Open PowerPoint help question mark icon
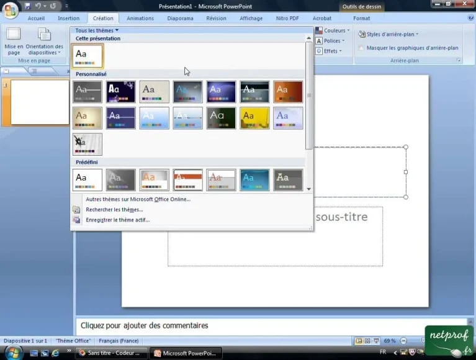The height and width of the screenshot is (360, 476). tap(471, 18)
